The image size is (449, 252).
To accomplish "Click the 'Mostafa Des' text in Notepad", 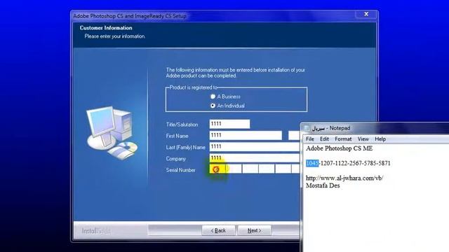I will 323,185.
